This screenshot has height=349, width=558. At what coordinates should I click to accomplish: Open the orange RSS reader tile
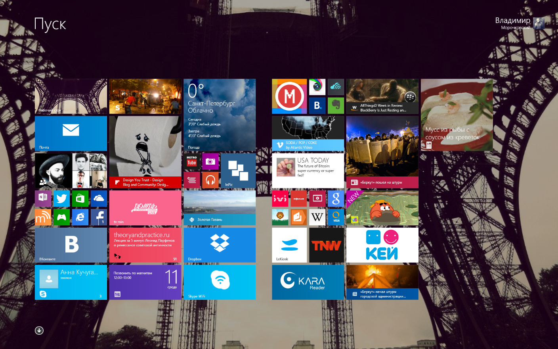tap(43, 217)
